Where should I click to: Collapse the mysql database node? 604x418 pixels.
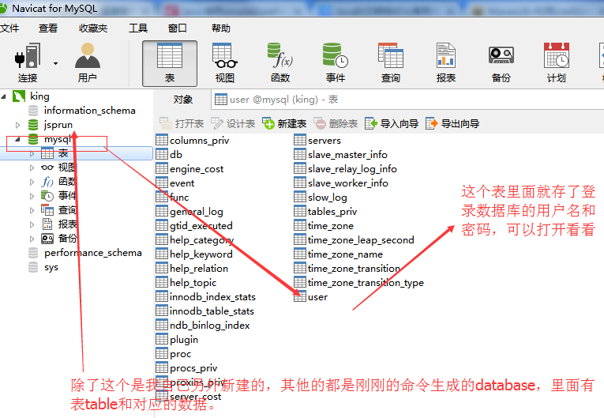point(17,139)
